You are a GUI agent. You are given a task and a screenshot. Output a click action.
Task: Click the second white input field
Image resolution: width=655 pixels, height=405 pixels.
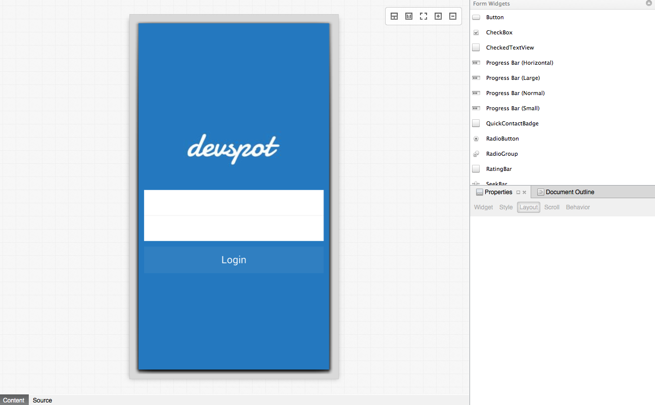click(233, 229)
